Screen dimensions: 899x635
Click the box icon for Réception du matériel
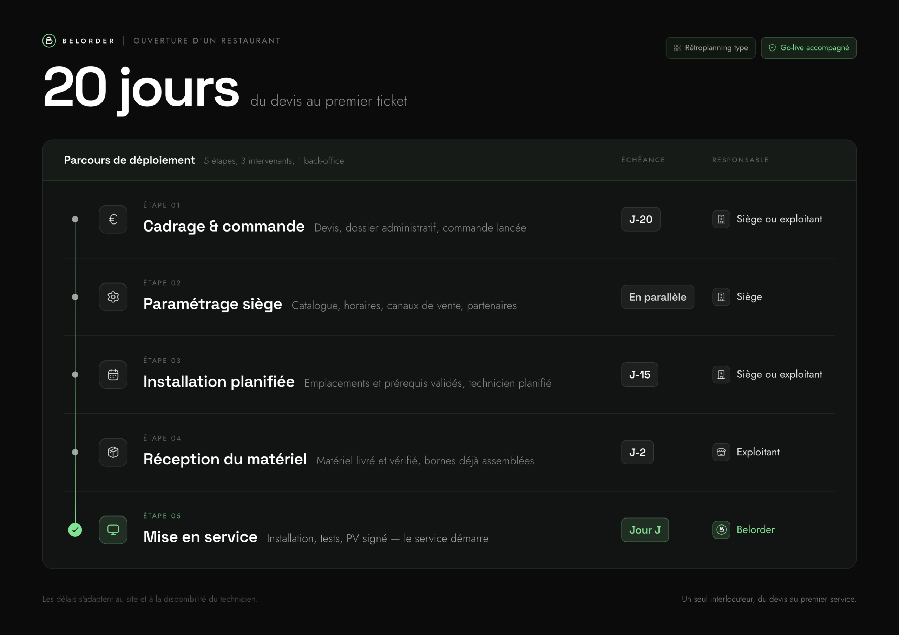click(113, 452)
